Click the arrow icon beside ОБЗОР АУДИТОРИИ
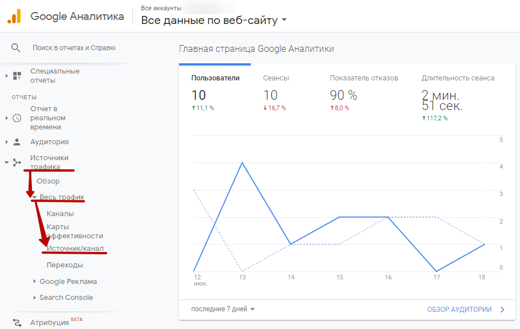This screenshot has width=520, height=329. [502, 310]
